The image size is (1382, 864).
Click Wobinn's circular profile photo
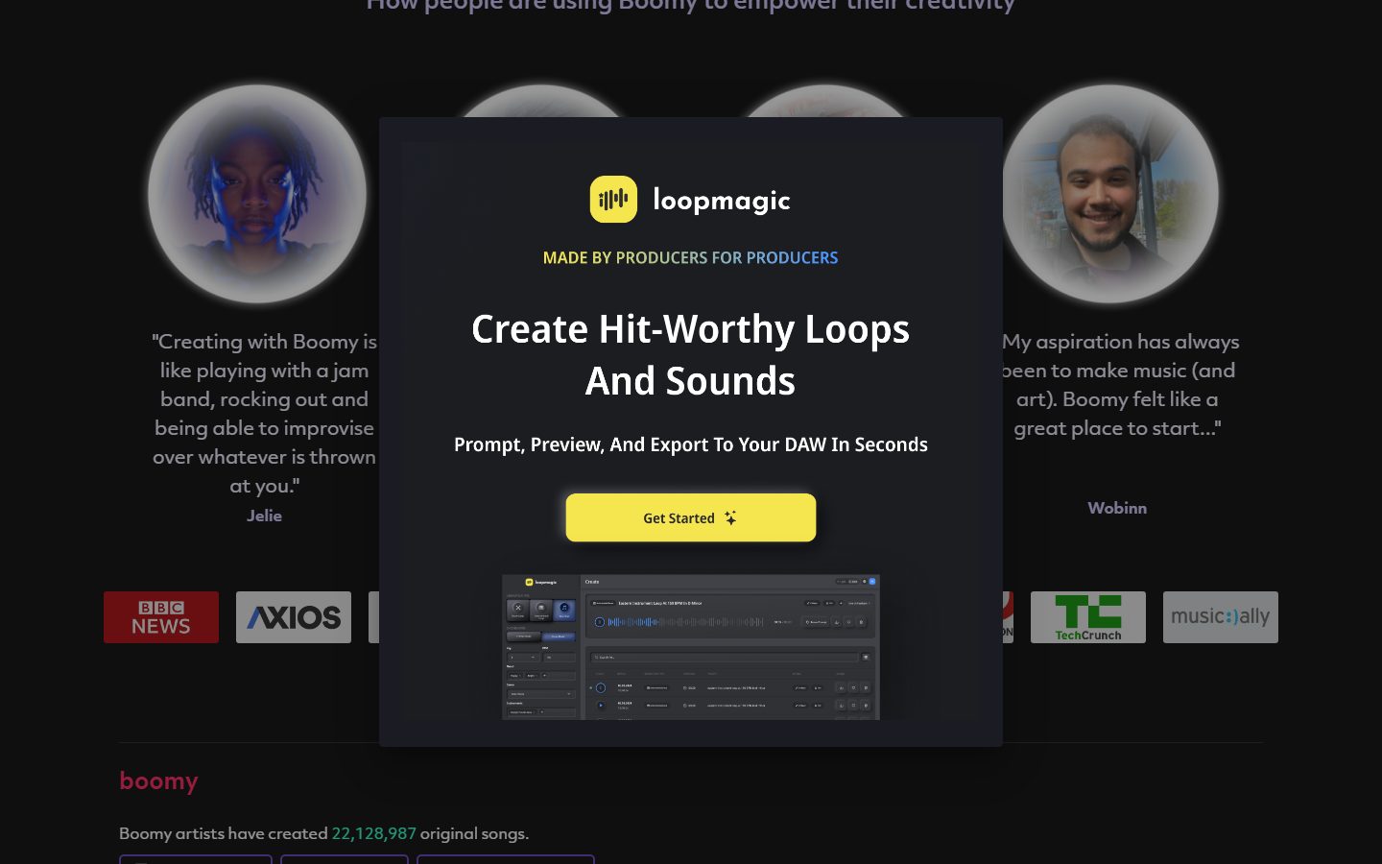(x=1110, y=194)
